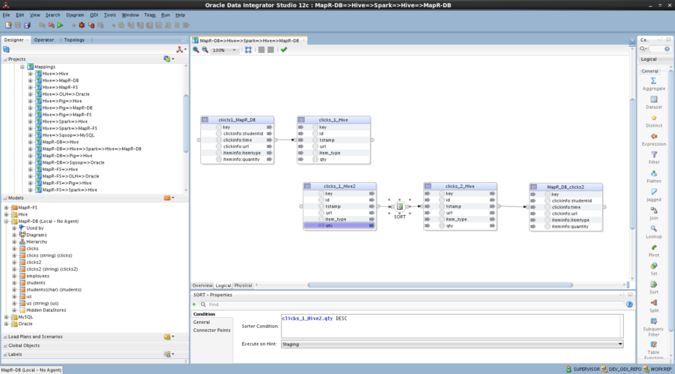Switch to the Overview diagram tab
The width and height of the screenshot is (675, 374).
(x=202, y=286)
